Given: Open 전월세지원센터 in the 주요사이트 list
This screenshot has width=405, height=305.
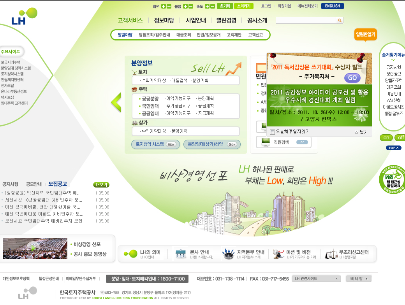Looking at the screenshot, I should pyautogui.click(x=12, y=80).
